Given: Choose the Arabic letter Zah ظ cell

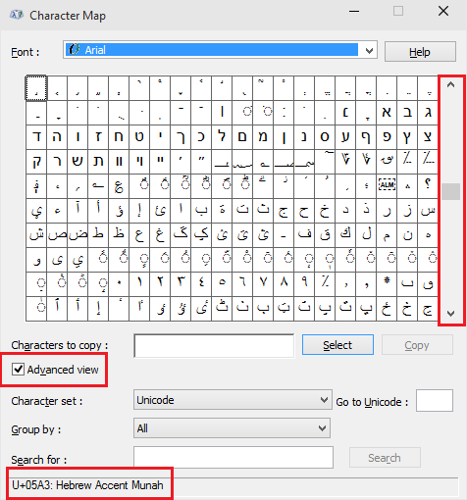Looking at the screenshot, I should pyautogui.click(x=119, y=235).
